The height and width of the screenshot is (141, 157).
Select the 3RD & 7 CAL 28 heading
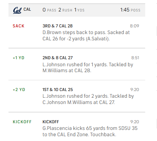(x=58, y=26)
